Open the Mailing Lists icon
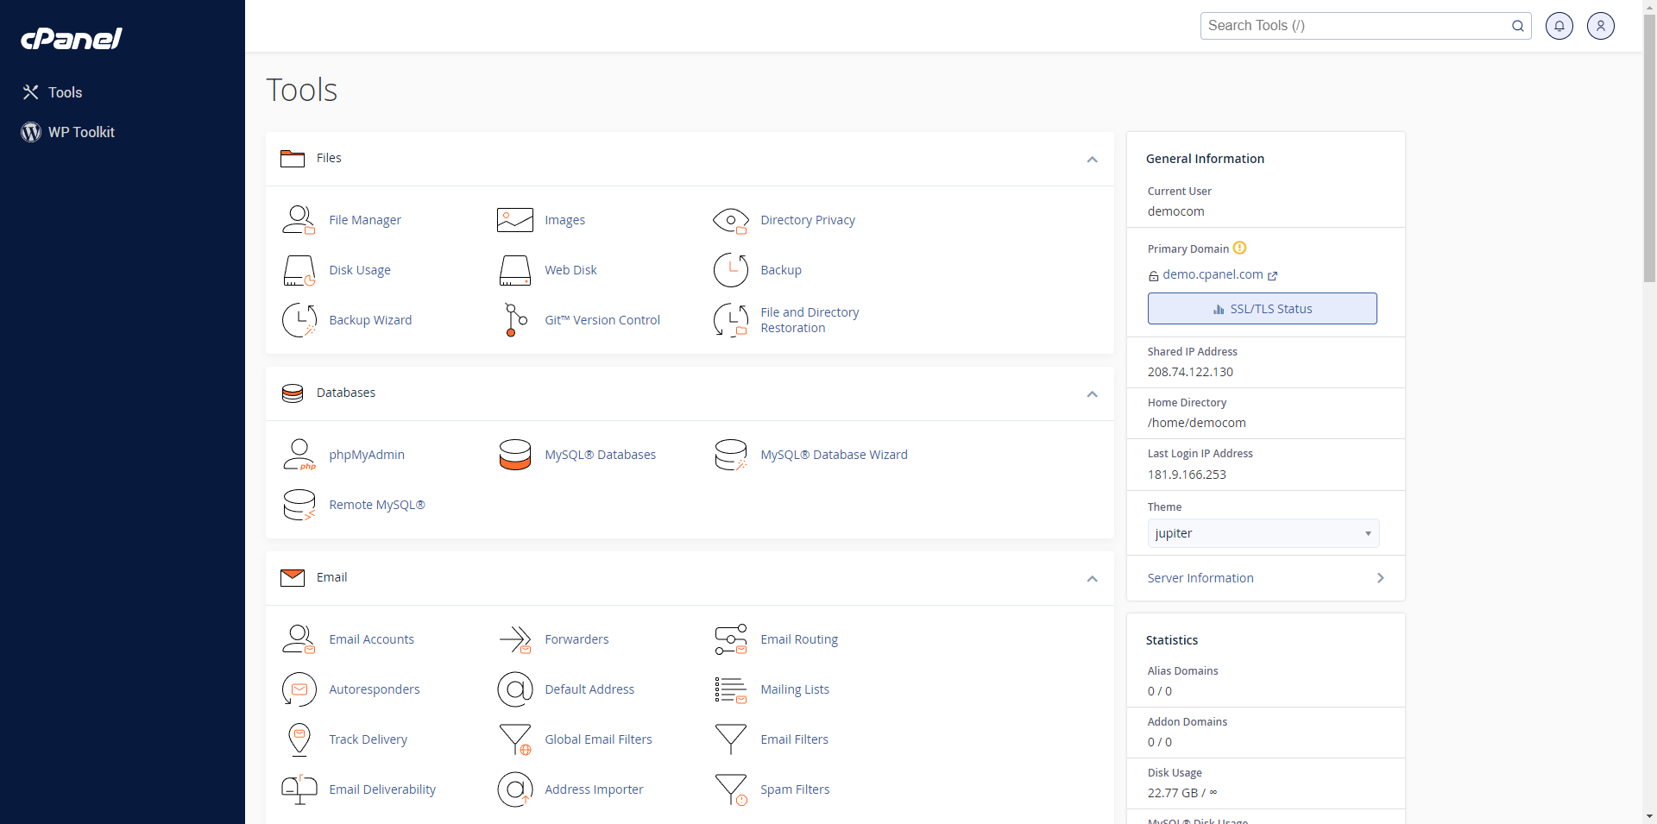The width and height of the screenshot is (1657, 824). coord(730,689)
